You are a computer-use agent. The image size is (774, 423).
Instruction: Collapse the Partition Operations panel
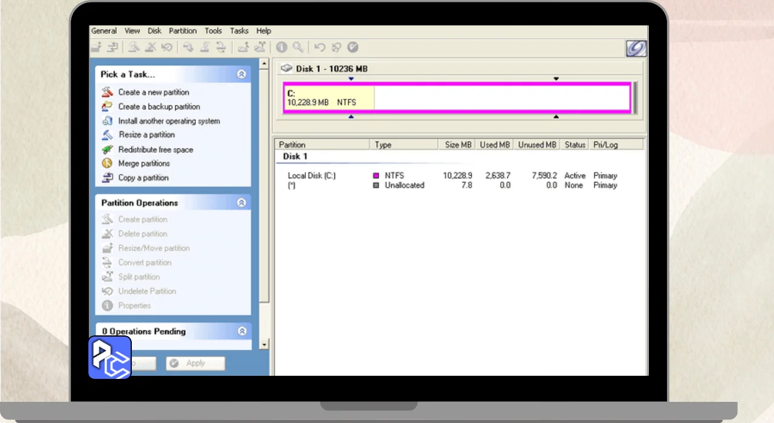tap(241, 203)
